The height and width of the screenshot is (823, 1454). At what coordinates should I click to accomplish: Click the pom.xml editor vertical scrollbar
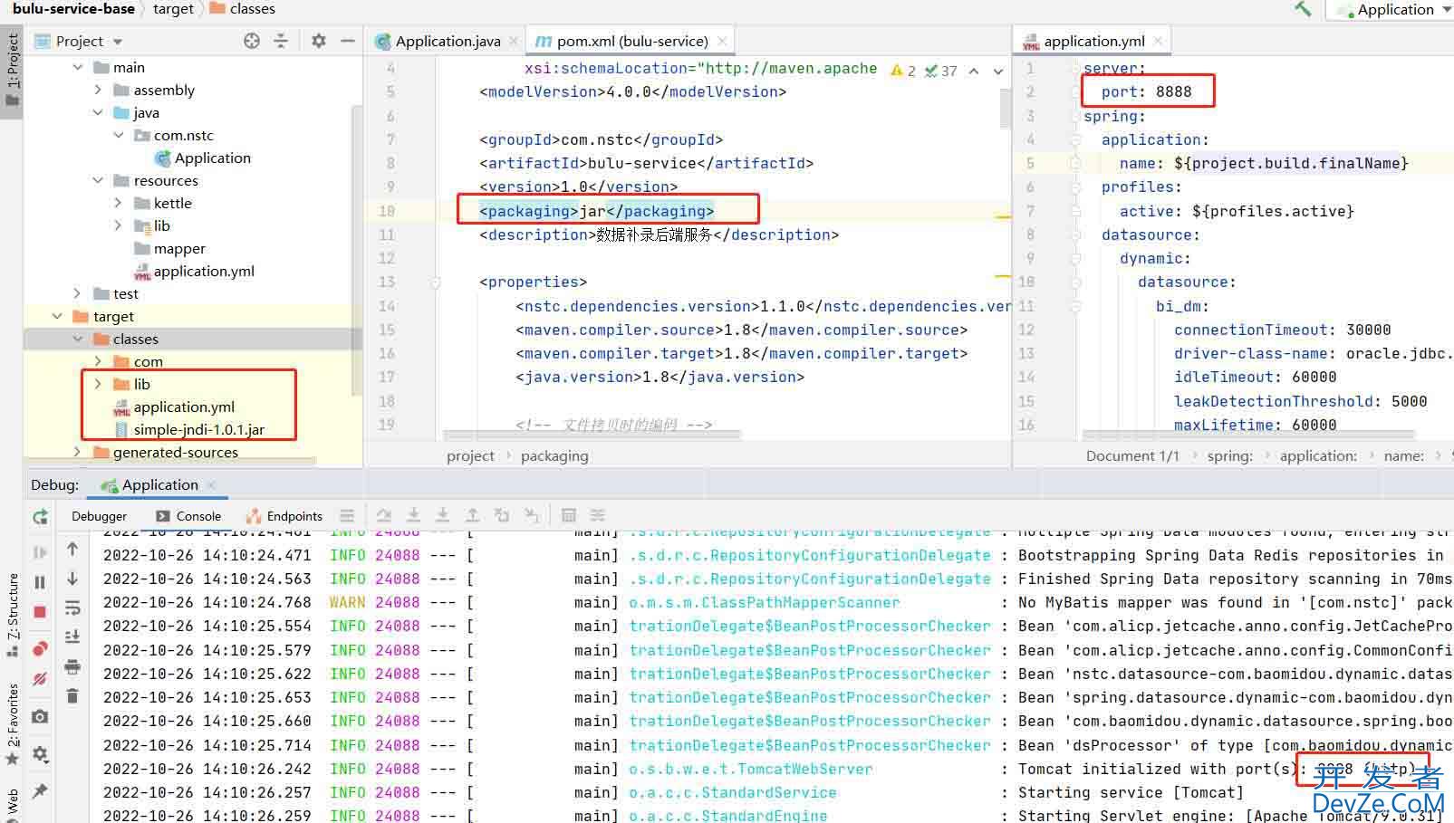[x=1006, y=109]
